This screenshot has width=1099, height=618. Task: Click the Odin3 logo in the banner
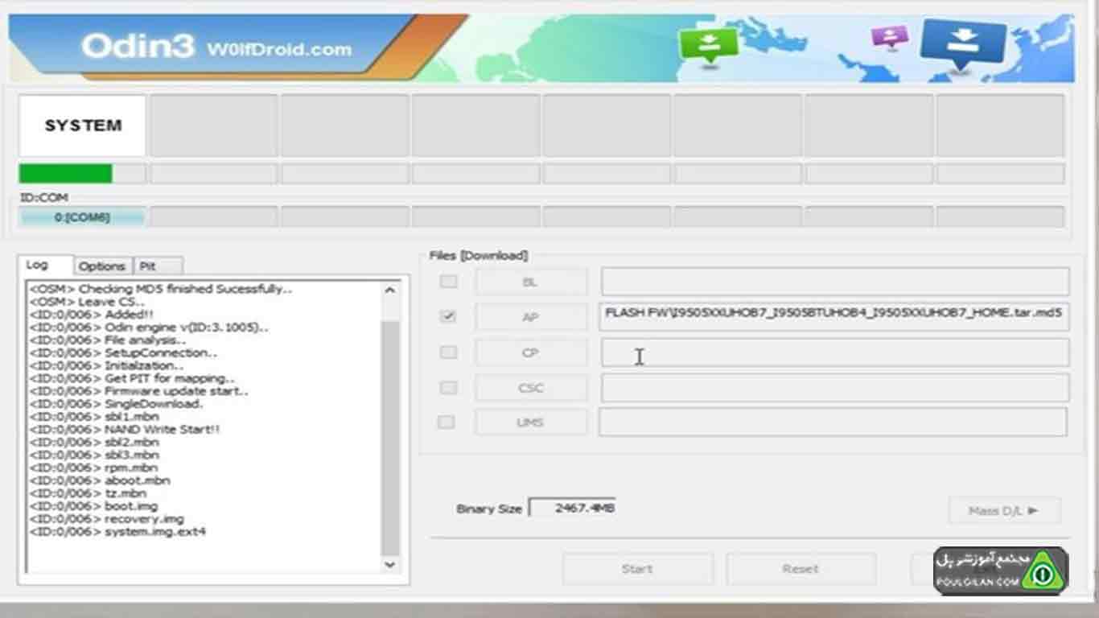pyautogui.click(x=138, y=47)
